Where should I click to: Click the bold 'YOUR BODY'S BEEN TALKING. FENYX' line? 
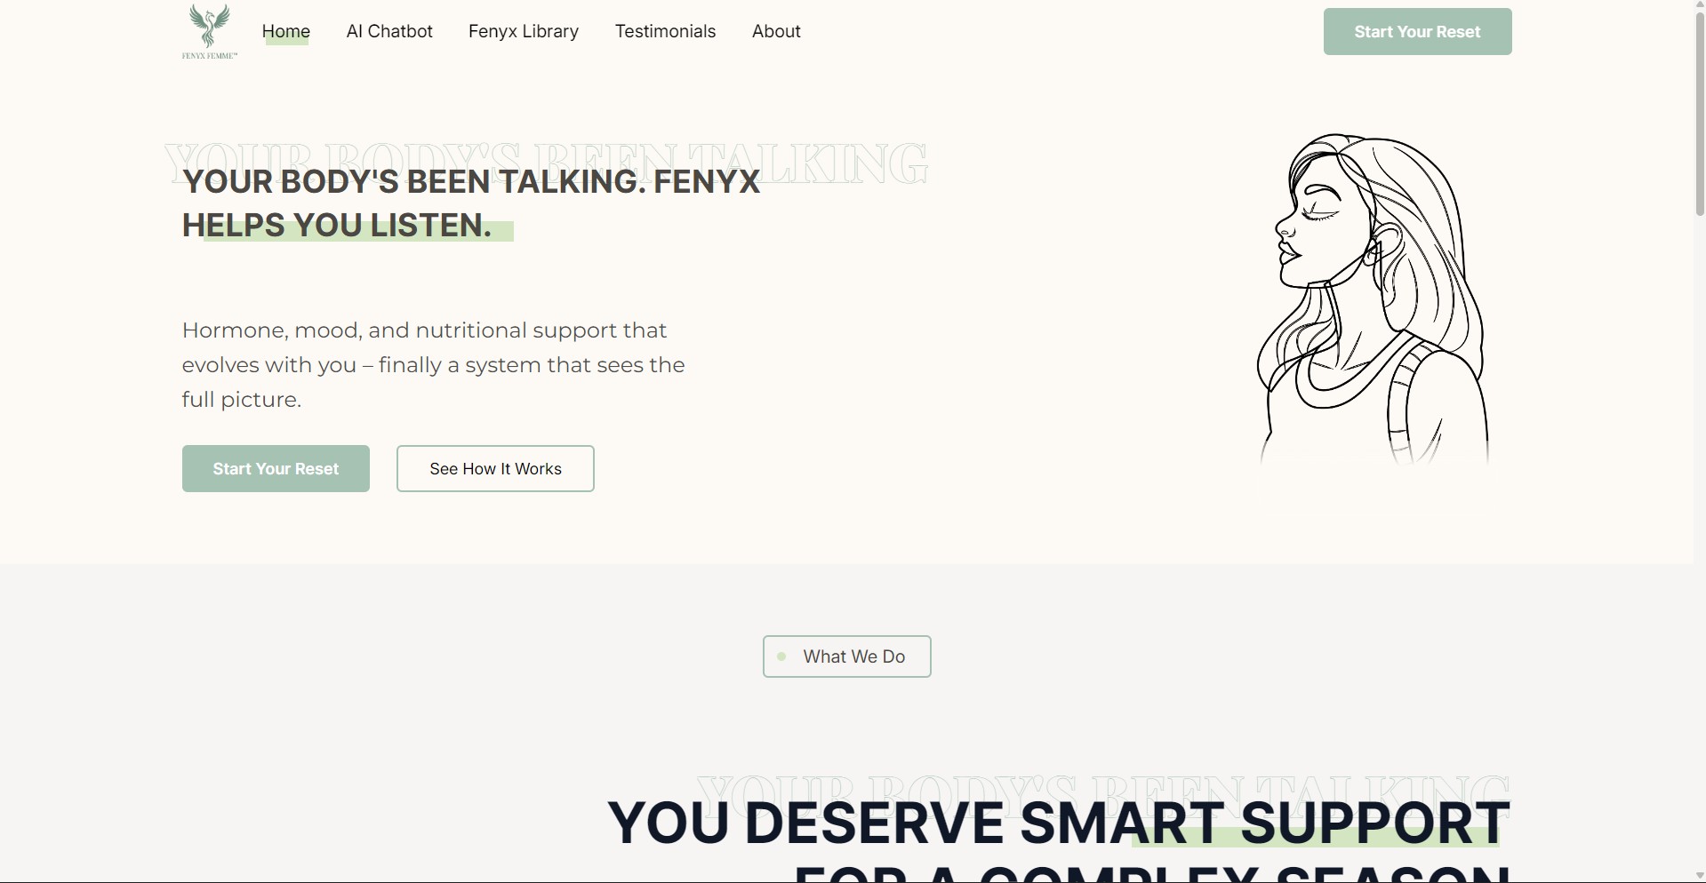click(x=471, y=181)
